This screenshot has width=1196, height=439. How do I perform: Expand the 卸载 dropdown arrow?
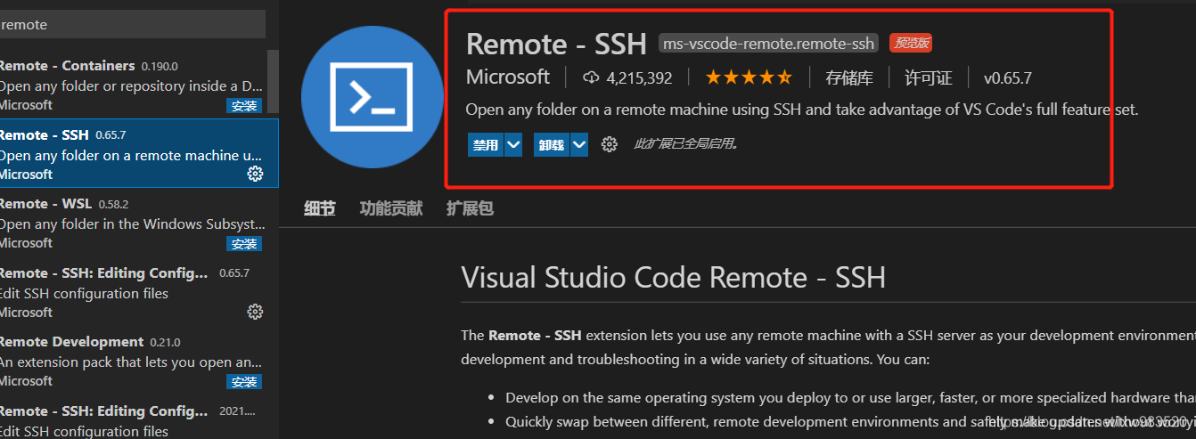pos(579,145)
